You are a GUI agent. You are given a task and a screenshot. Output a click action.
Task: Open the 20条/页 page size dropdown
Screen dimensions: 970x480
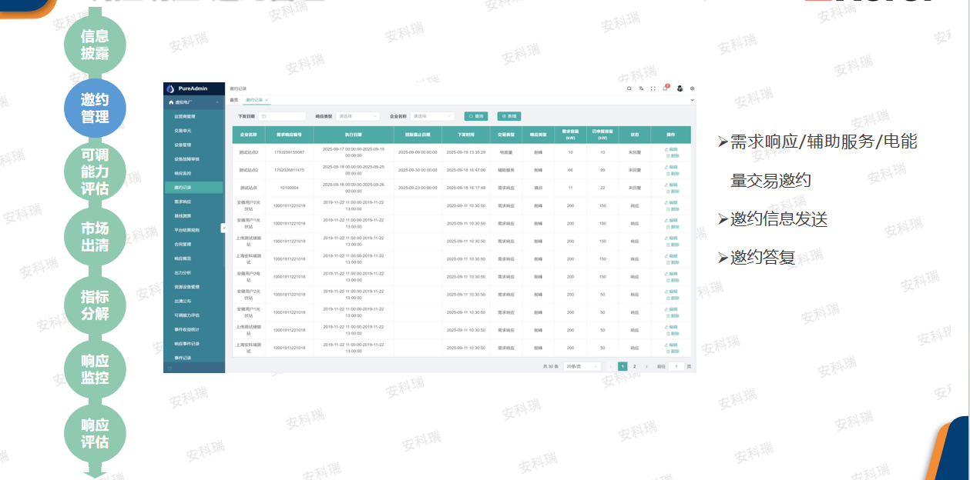tap(582, 367)
